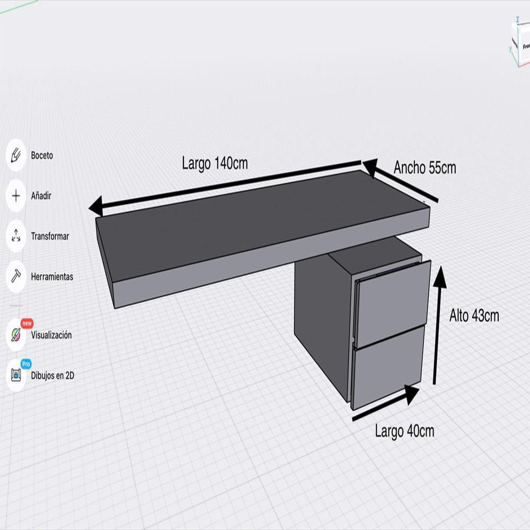Open the Transformar arrows icon
Screen dimensions: 530x530
coord(16,236)
